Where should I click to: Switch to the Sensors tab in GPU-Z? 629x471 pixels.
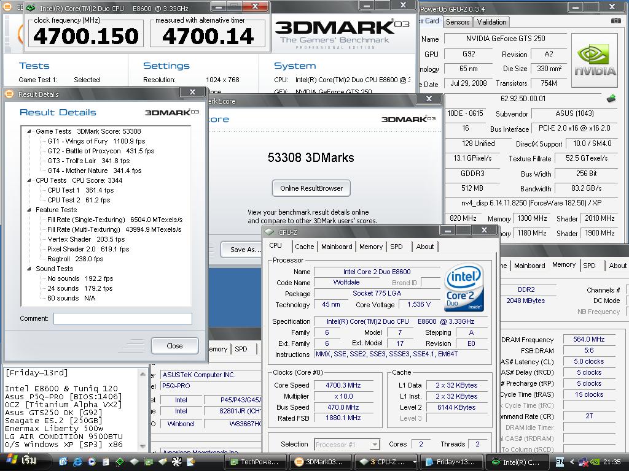pos(458,22)
